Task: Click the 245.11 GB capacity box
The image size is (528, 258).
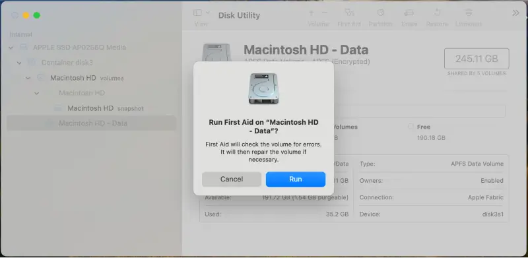Action: pos(477,59)
